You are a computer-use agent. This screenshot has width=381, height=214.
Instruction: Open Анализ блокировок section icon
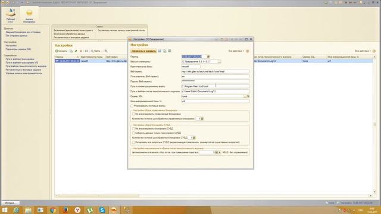[29, 16]
